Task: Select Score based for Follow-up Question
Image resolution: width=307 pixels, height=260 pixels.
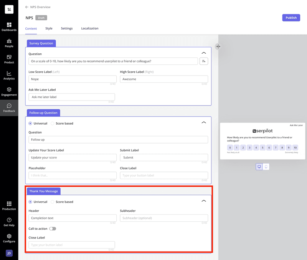Action: 53,123
